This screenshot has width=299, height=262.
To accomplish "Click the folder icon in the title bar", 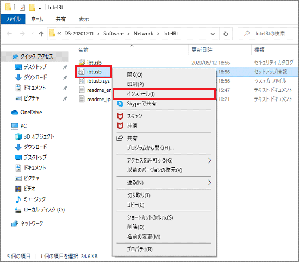I will (8, 7).
